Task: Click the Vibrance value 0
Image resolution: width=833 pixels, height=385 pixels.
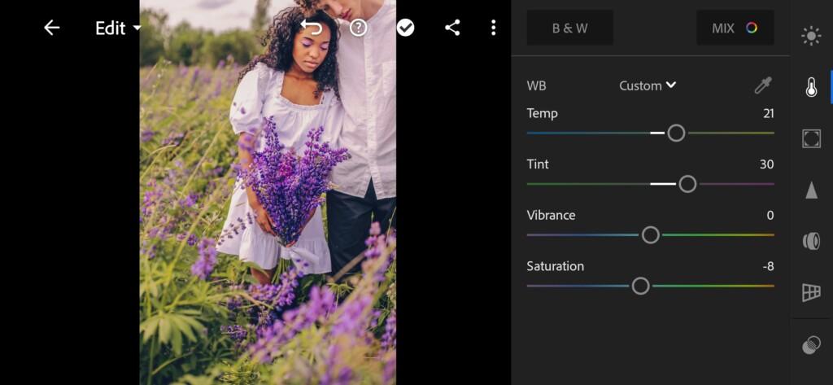Action: [770, 216]
